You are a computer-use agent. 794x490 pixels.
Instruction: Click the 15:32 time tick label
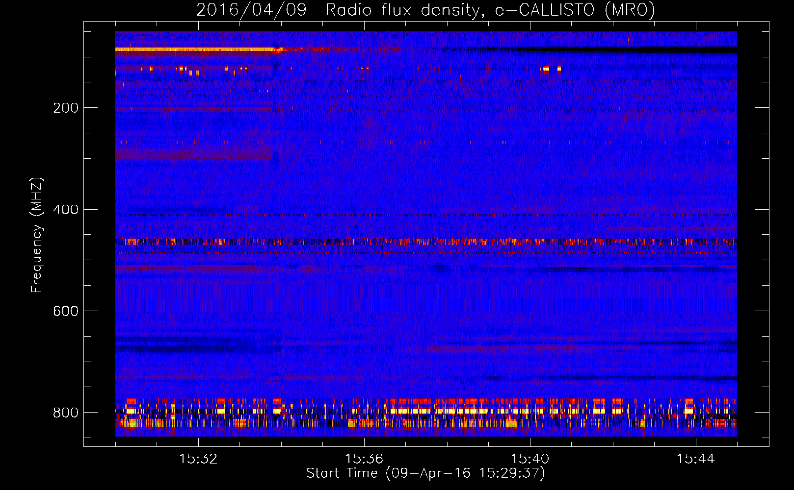[x=198, y=459]
